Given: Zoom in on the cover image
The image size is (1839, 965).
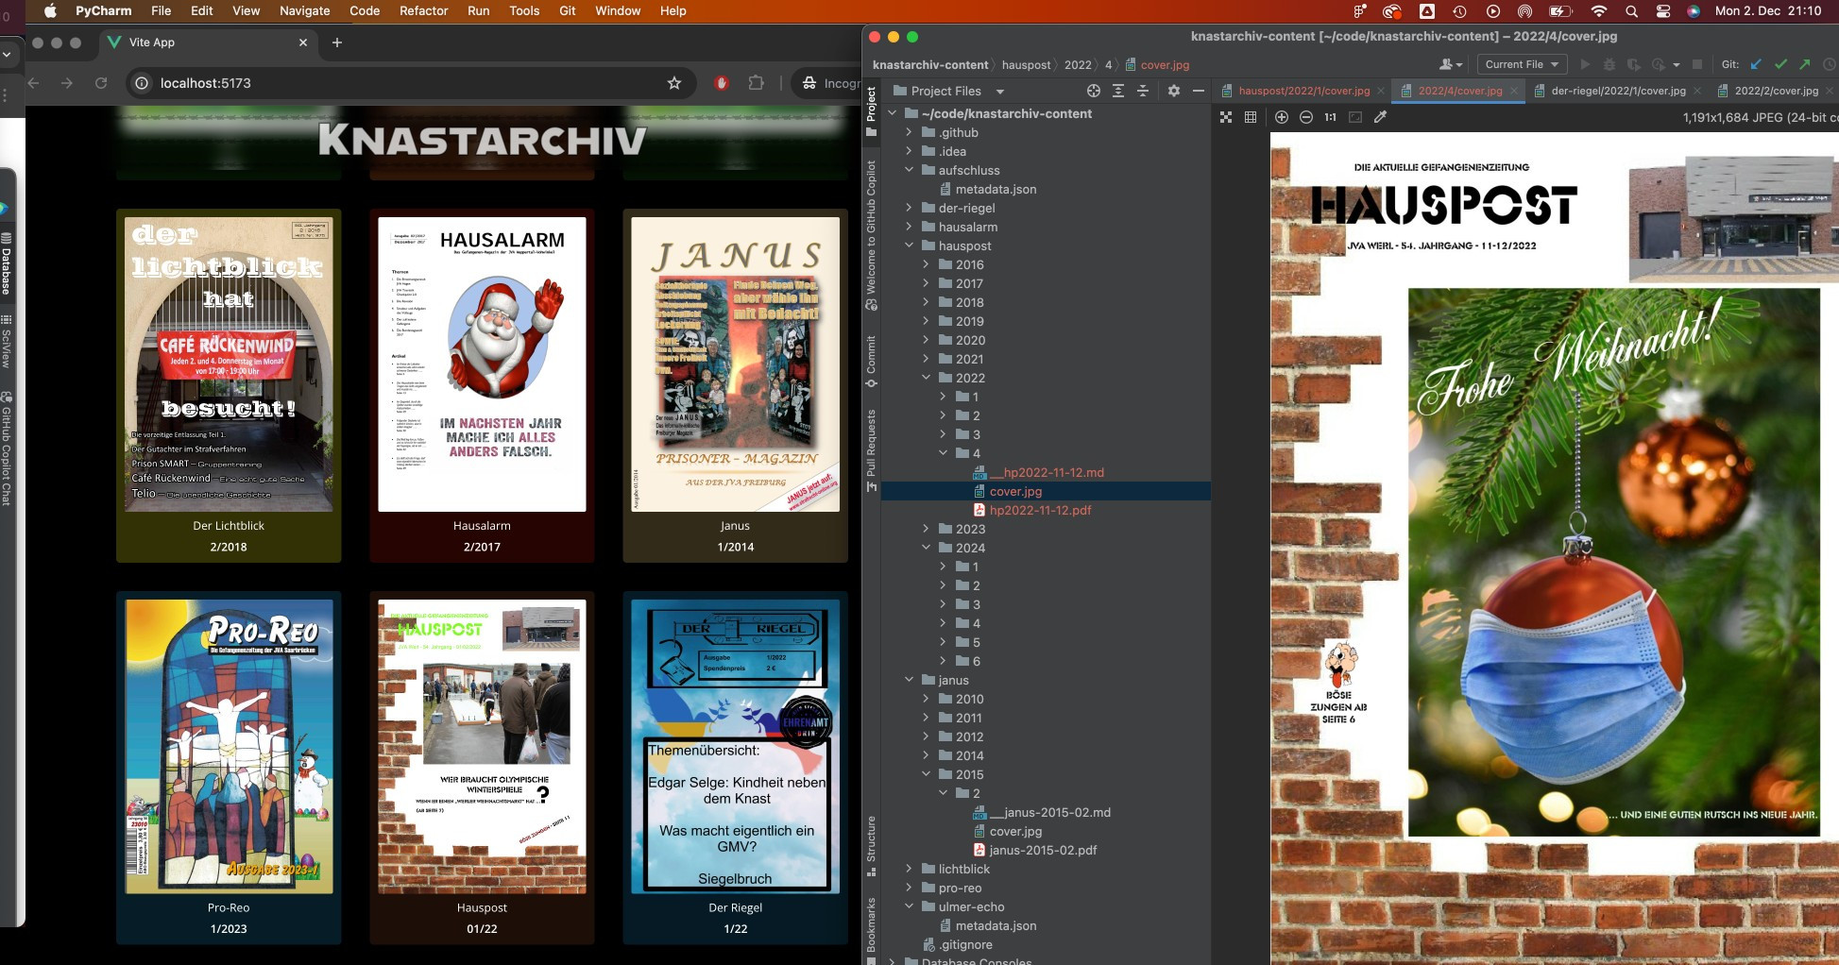Looking at the screenshot, I should coord(1282,117).
